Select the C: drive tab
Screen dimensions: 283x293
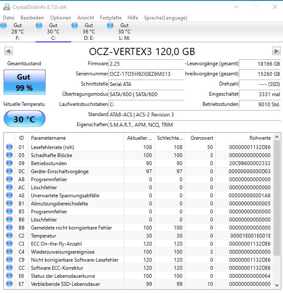pyautogui.click(x=53, y=32)
